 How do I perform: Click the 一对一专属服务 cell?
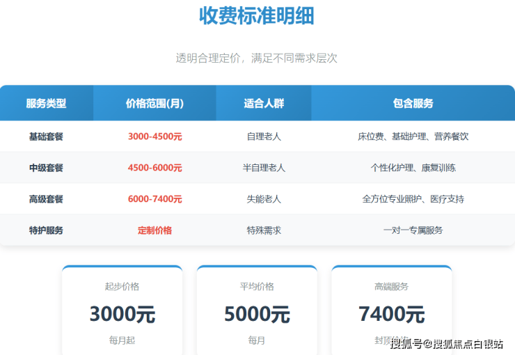pos(413,230)
